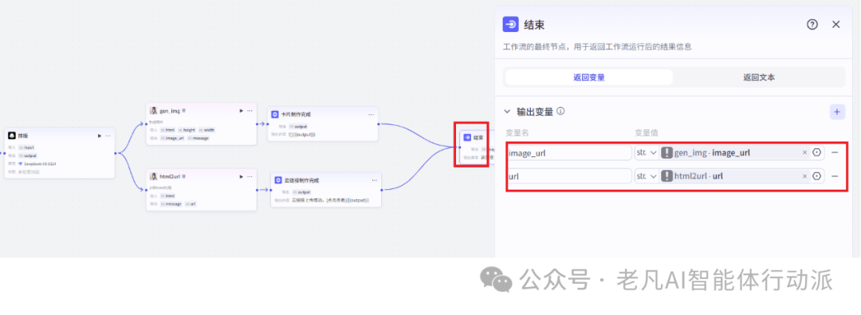Open the 排版 node more-options menu
Image resolution: width=861 pixels, height=315 pixels.
[x=108, y=136]
